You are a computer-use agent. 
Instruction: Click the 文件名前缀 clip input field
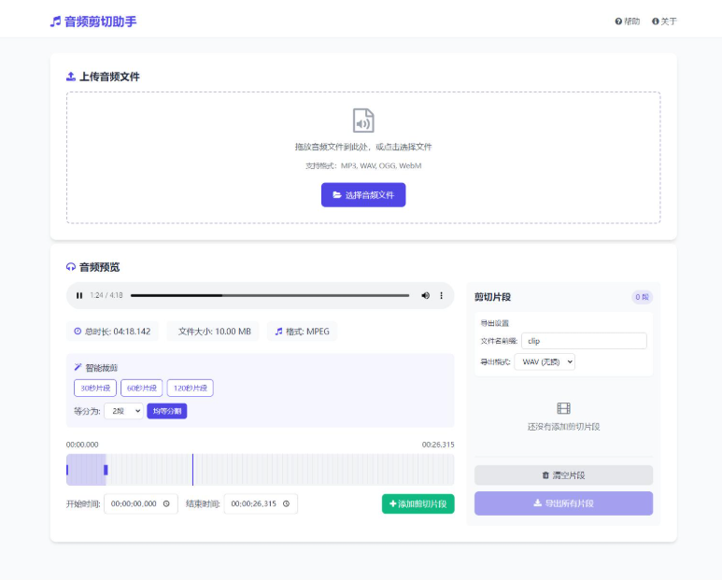coord(583,341)
